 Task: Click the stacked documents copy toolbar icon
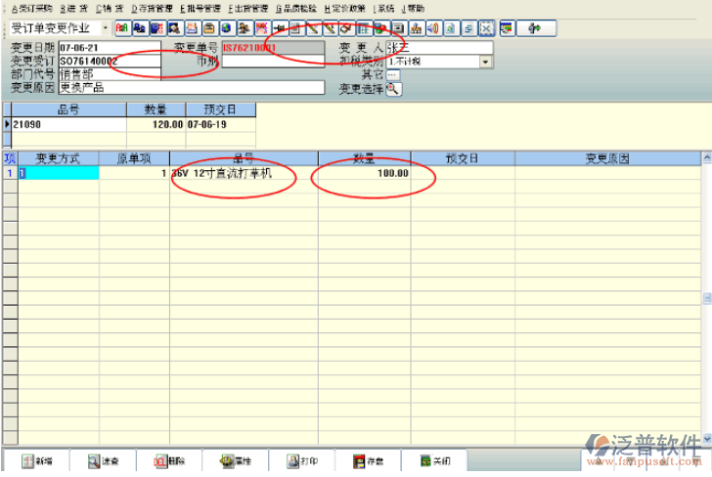click(x=468, y=28)
